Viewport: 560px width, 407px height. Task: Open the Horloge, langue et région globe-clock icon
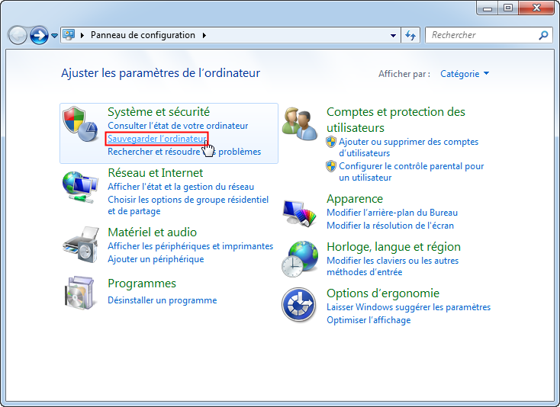(299, 259)
